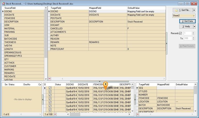Uncheck the second data row checkbox

[50, 91]
